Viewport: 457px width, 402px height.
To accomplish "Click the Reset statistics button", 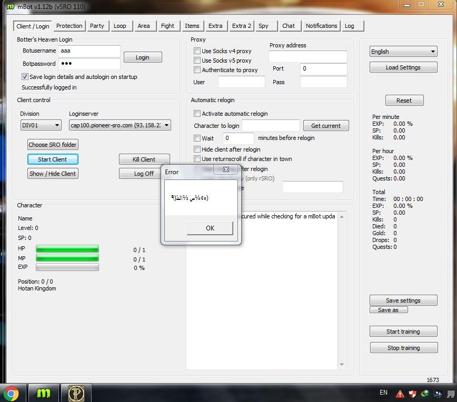I will 404,100.
